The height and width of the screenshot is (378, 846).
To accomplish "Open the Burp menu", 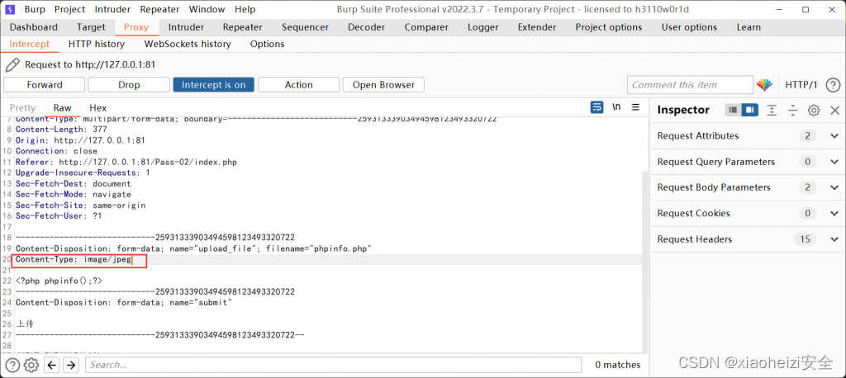I will (35, 9).
